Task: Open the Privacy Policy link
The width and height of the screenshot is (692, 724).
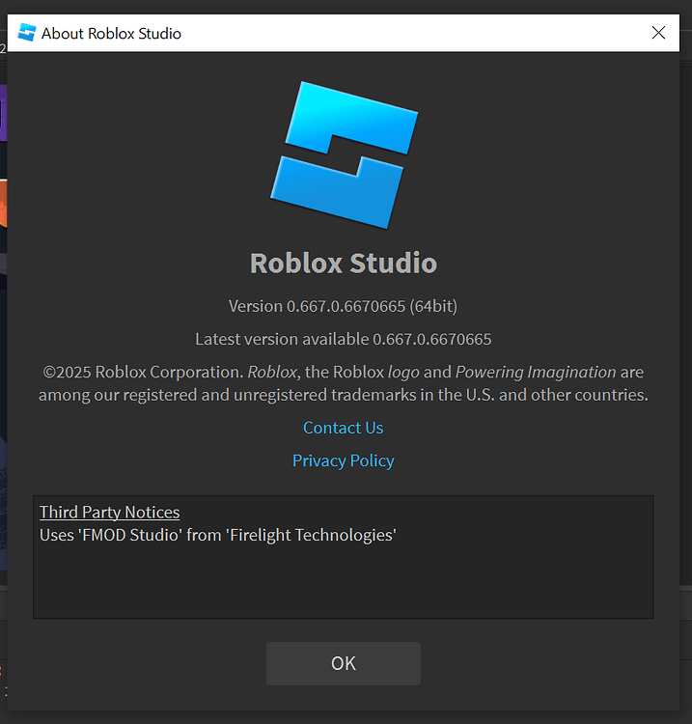Action: click(x=343, y=460)
